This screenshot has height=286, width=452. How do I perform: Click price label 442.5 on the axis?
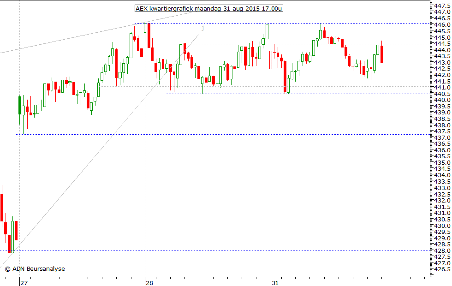click(x=442, y=69)
